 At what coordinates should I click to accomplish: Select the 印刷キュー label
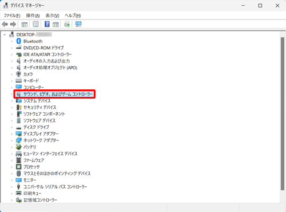[x=32, y=193]
